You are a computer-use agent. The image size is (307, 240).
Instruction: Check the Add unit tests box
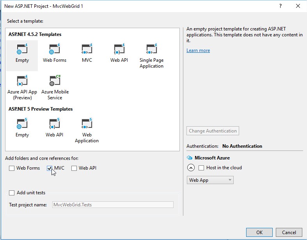(12, 193)
